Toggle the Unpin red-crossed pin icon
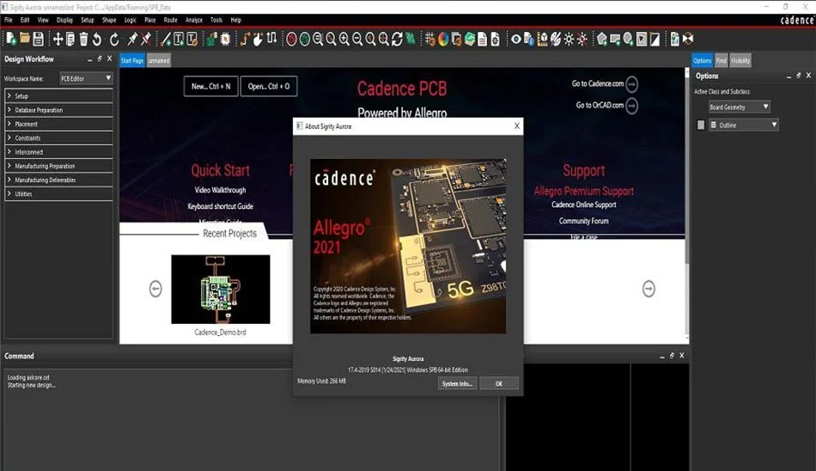 point(146,39)
